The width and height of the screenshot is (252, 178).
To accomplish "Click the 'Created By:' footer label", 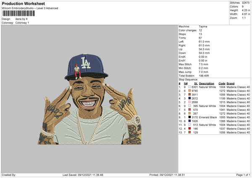I will [9, 175].
